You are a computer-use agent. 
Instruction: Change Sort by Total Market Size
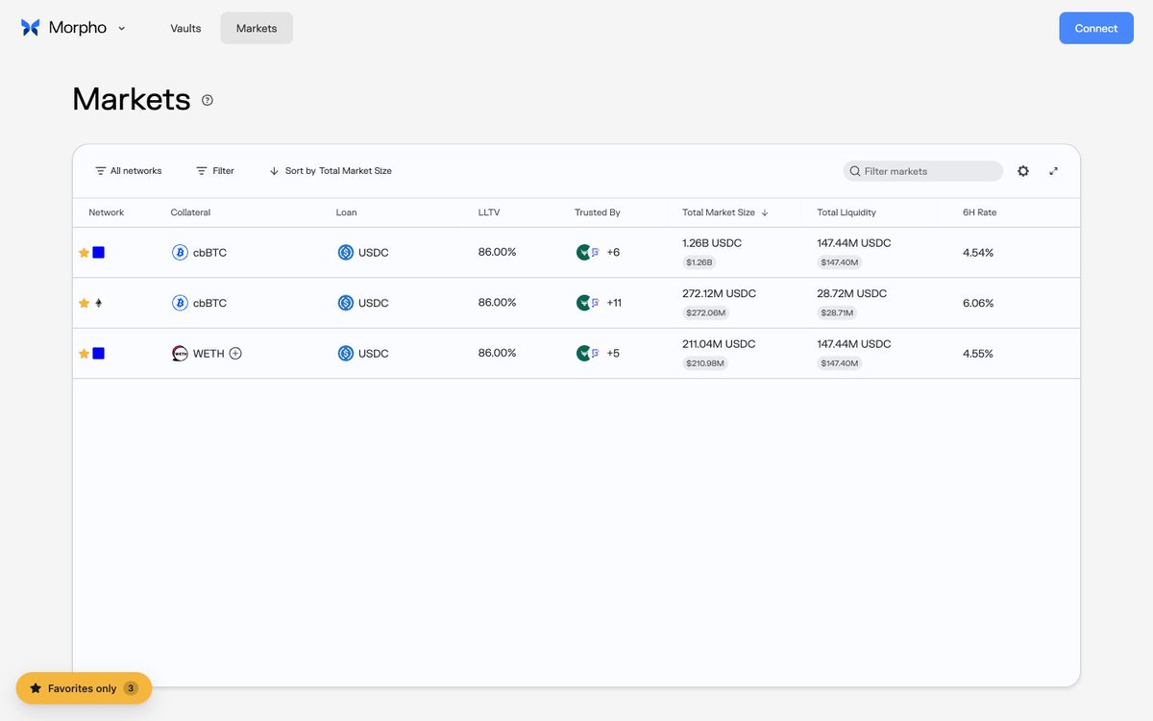pyautogui.click(x=331, y=171)
